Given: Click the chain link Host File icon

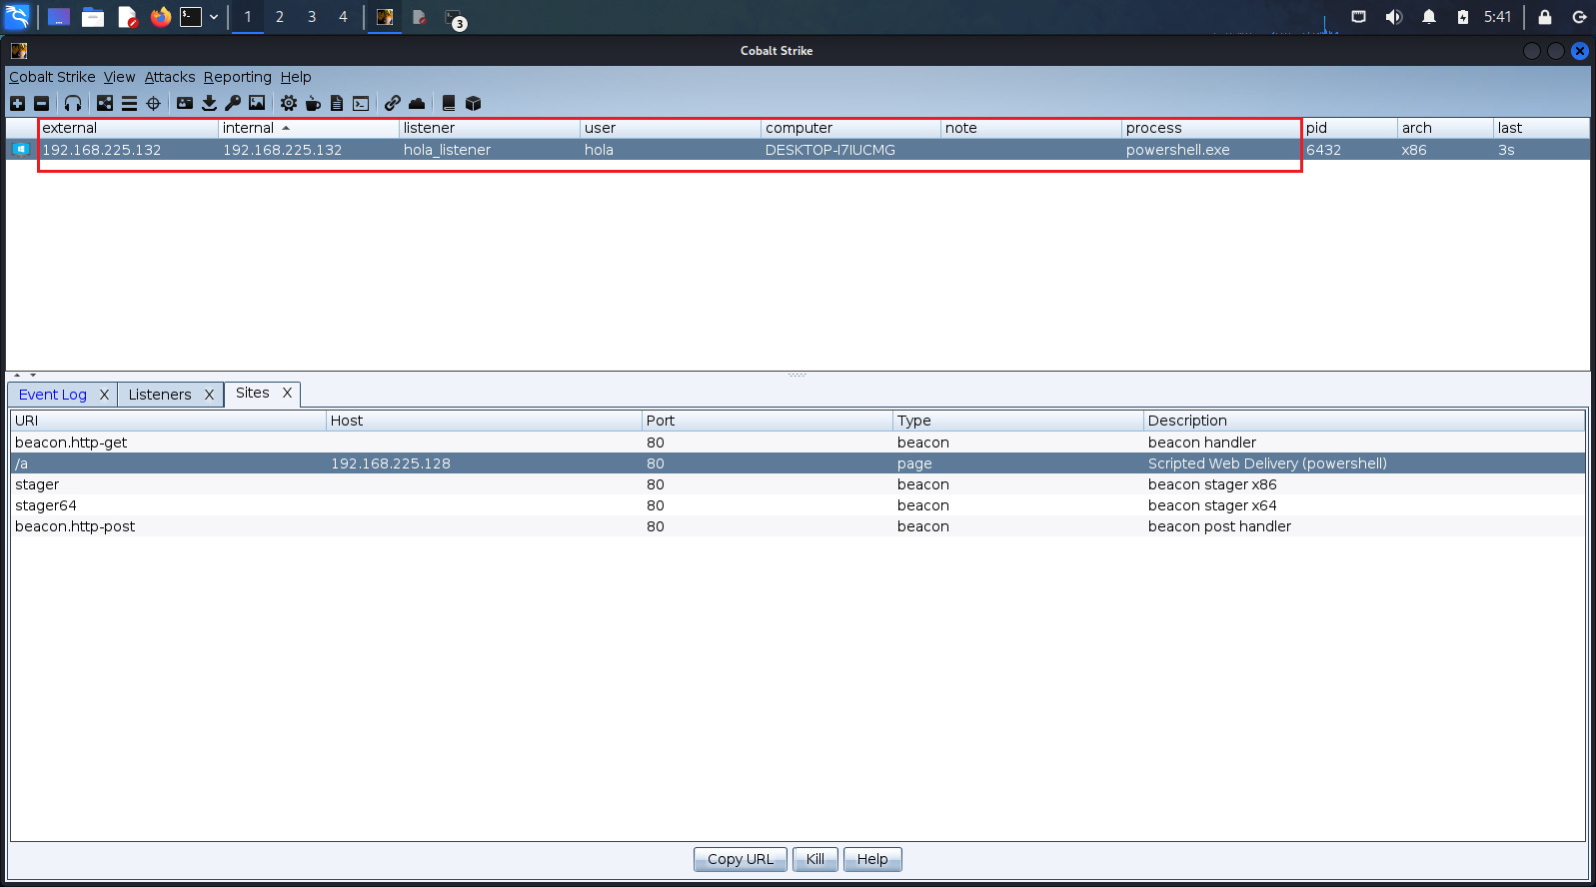Looking at the screenshot, I should (393, 103).
